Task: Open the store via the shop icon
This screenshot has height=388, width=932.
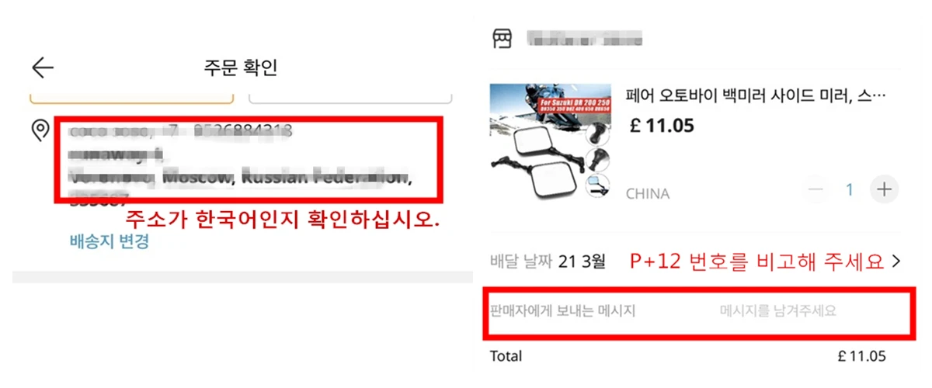Action: (x=502, y=39)
